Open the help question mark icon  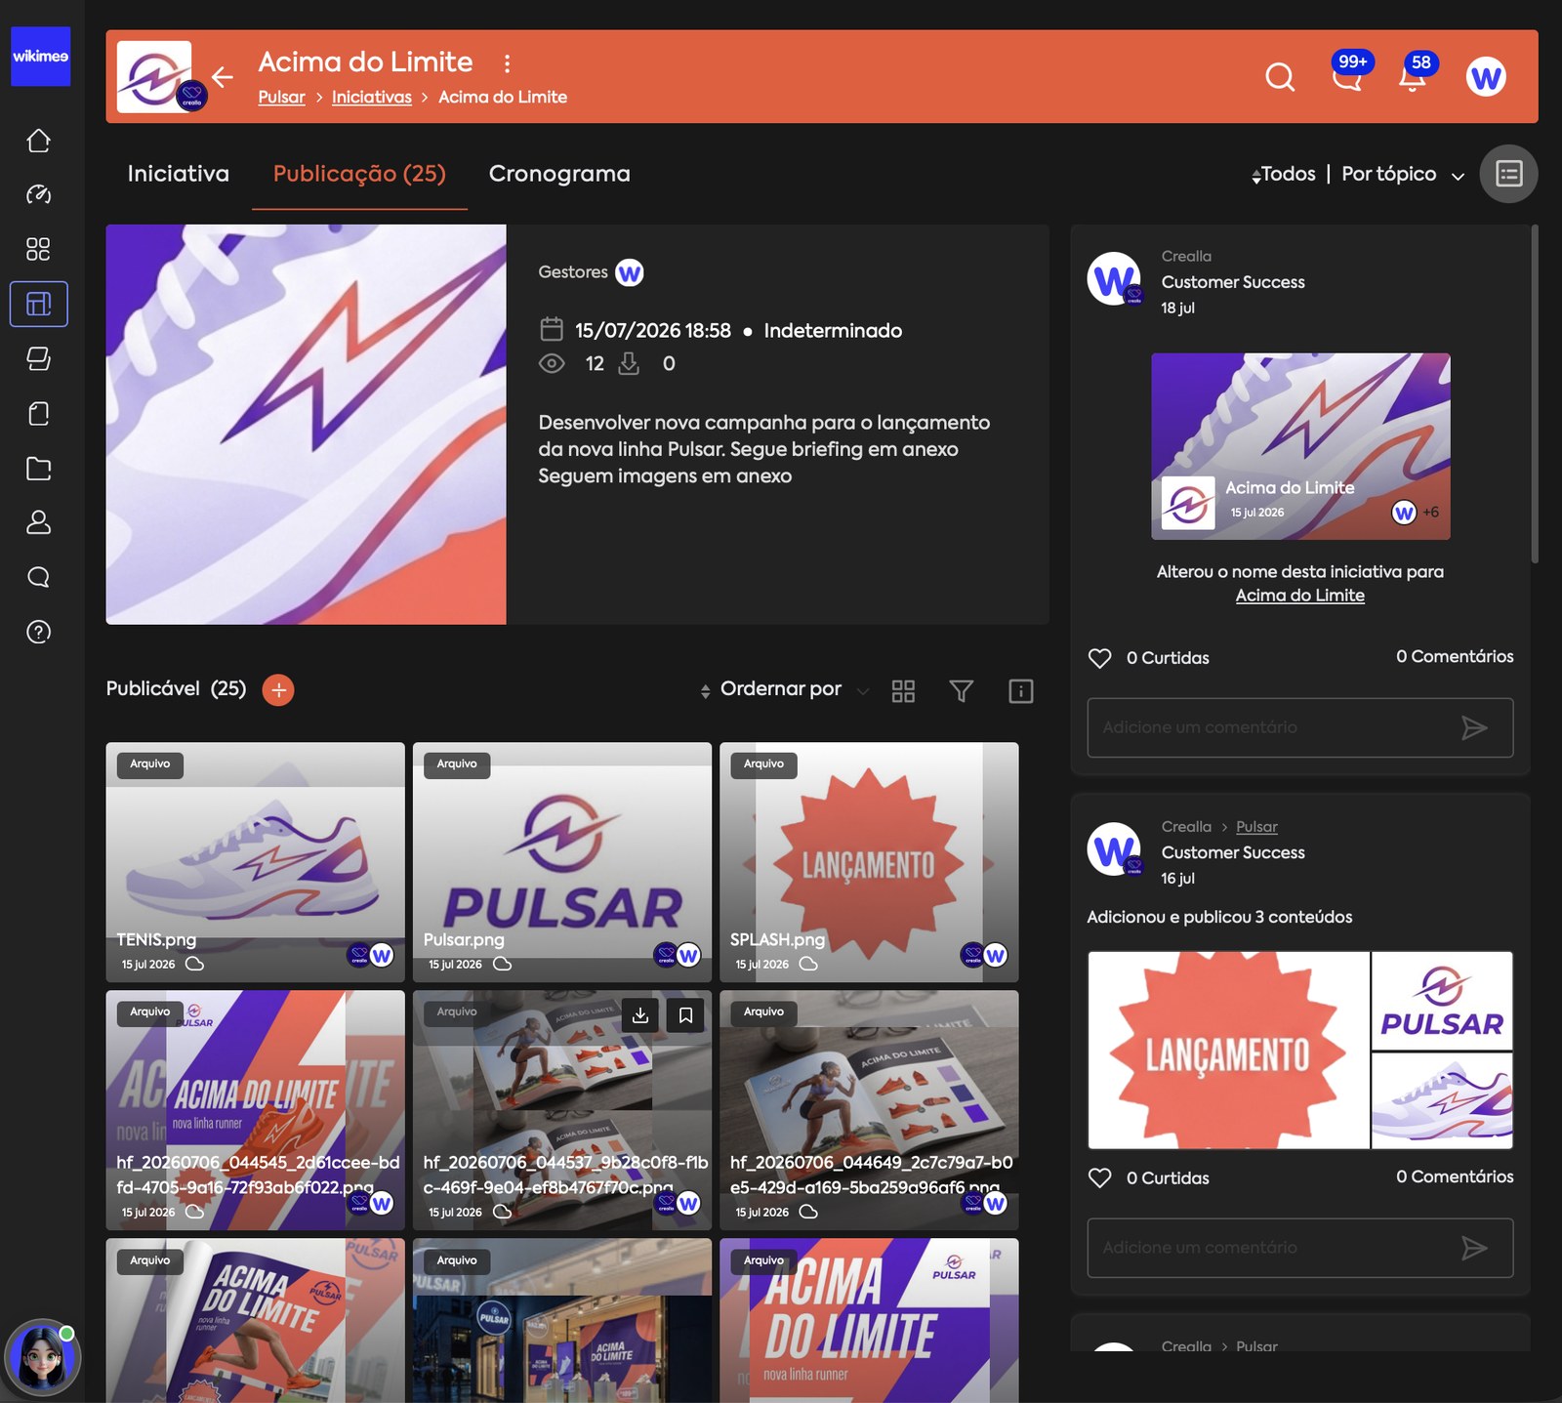[x=38, y=632]
